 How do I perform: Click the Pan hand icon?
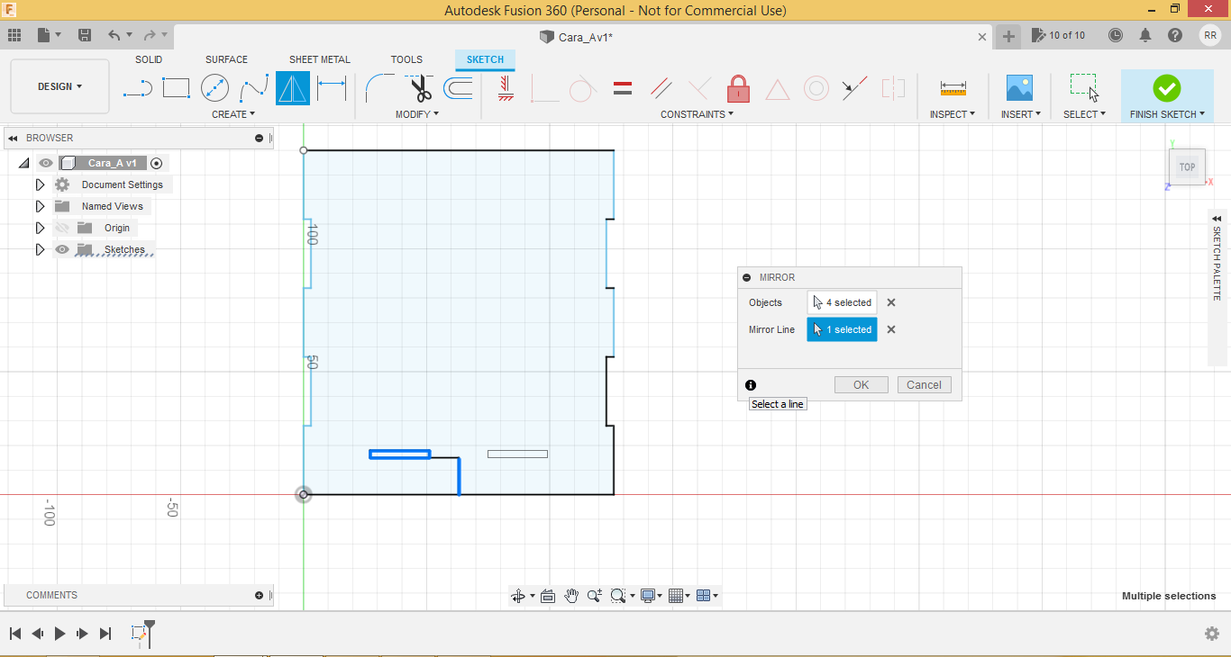[571, 596]
